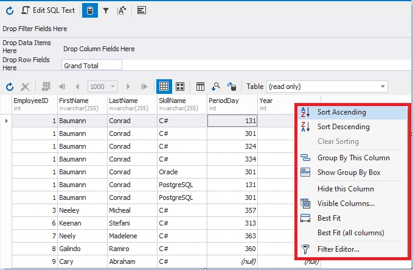Image resolution: width=413 pixels, height=270 pixels.
Task: Choose Sort Ascending from context menu
Action: (x=352, y=112)
